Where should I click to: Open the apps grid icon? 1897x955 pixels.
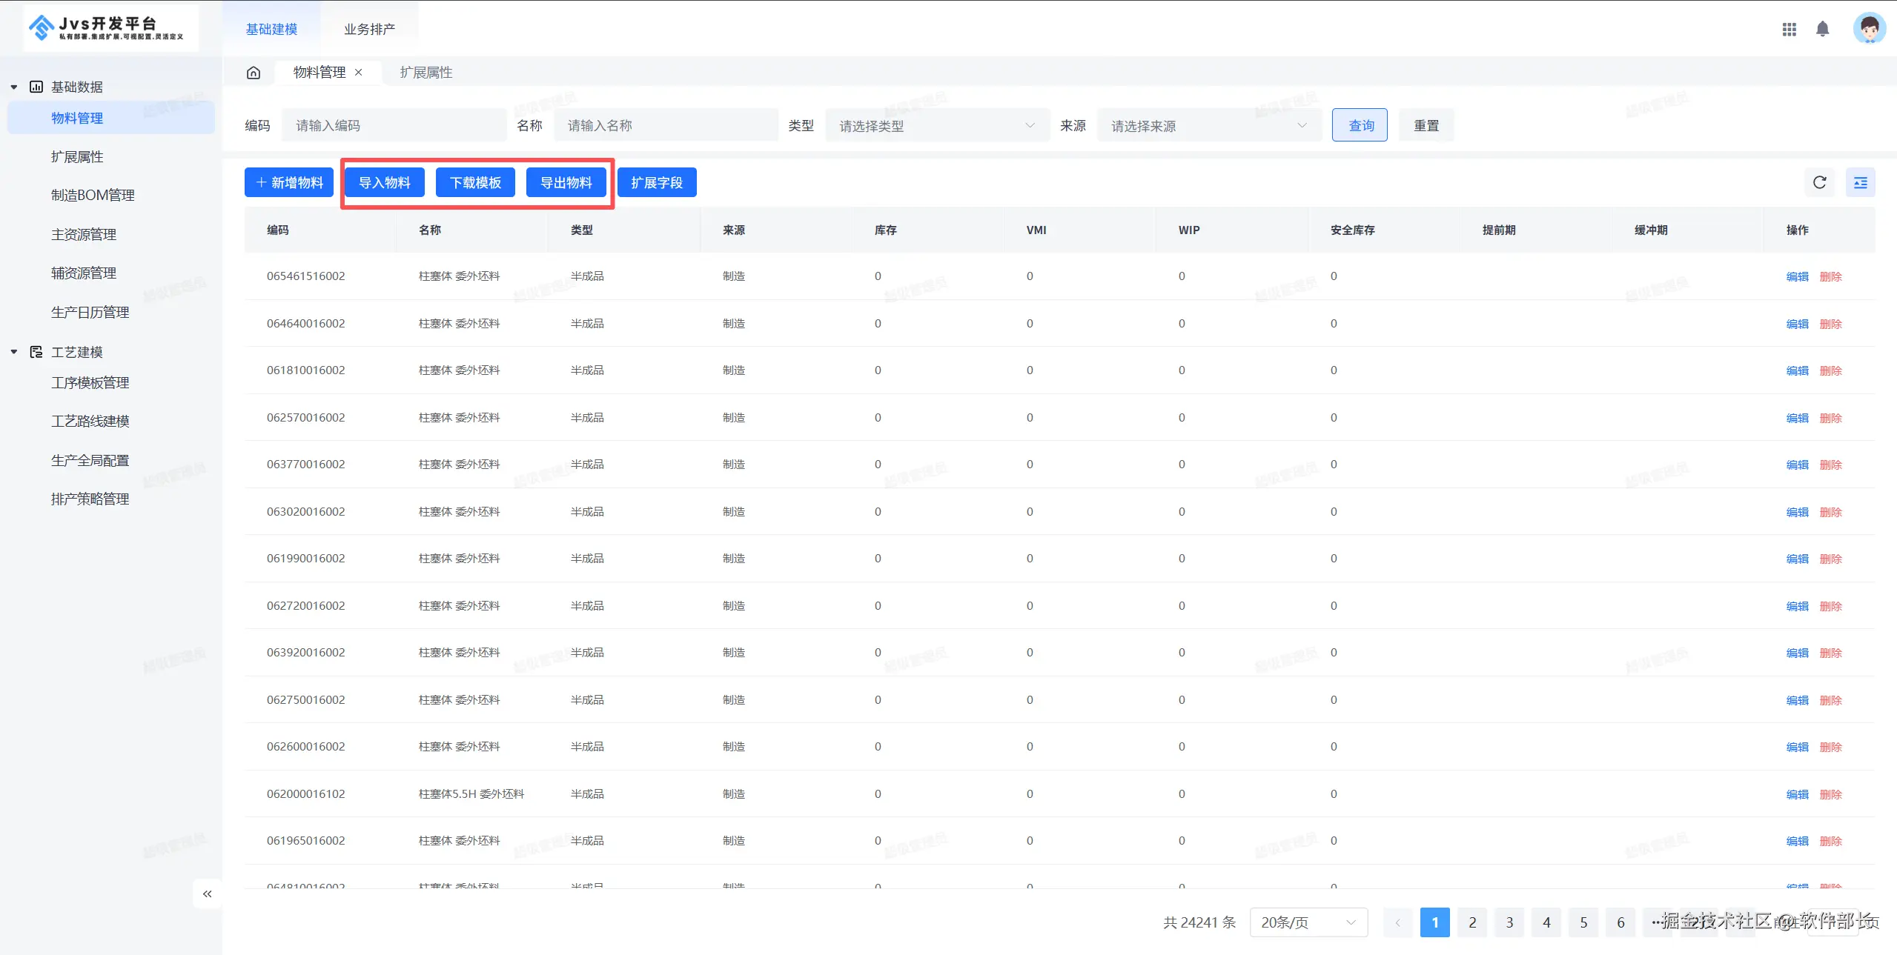(x=1789, y=29)
